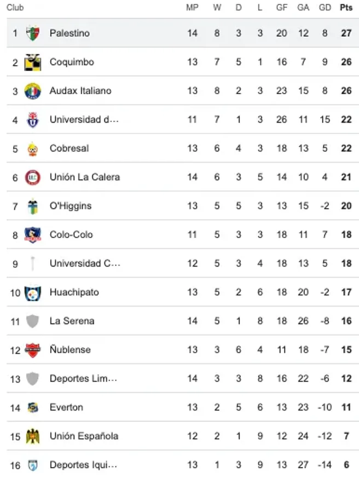The height and width of the screenshot is (479, 359).
Task: Click the Palestino club crest icon
Action: 33,33
